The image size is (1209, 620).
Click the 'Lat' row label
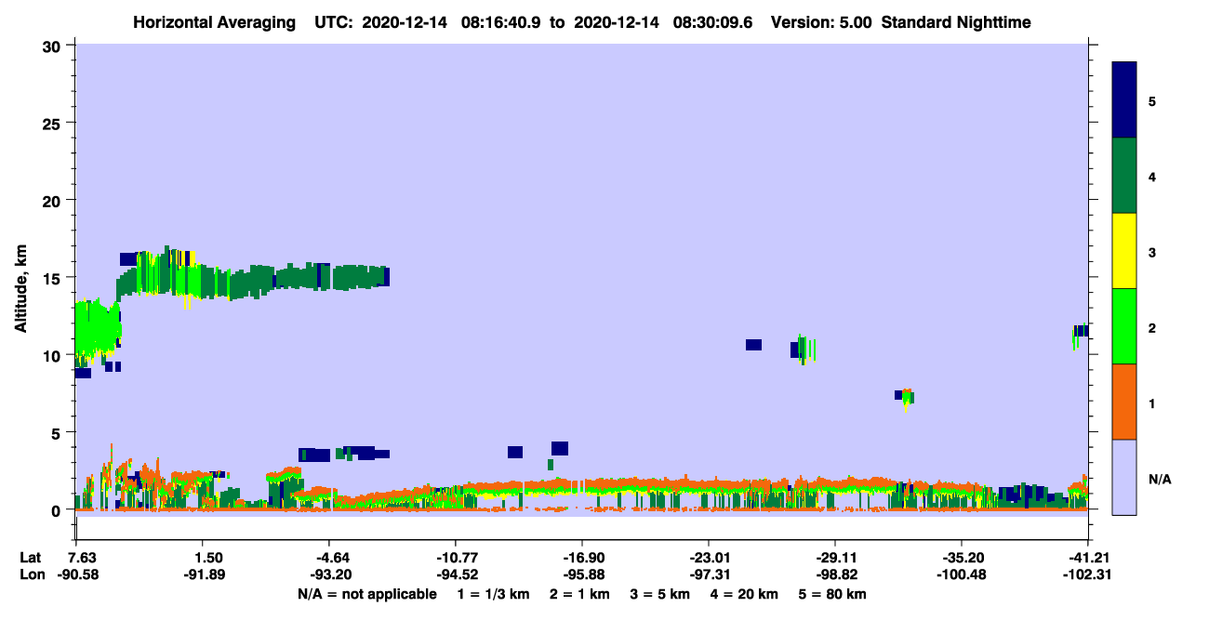[x=31, y=558]
